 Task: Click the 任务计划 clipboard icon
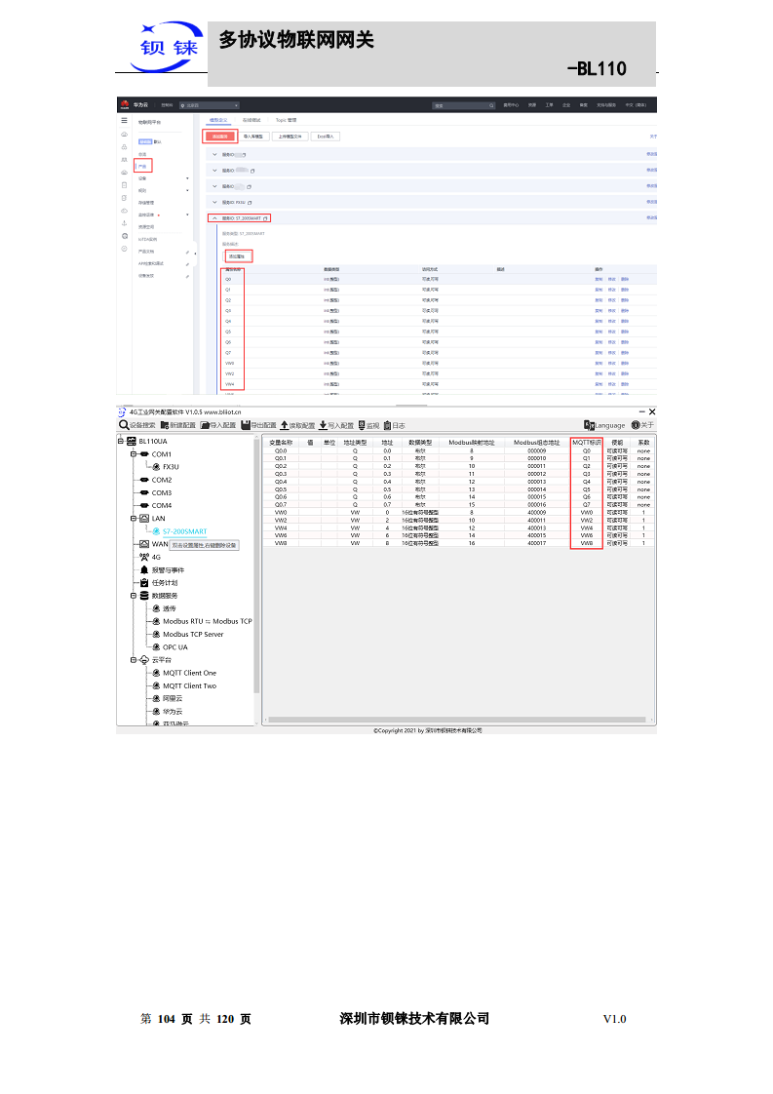point(144,582)
